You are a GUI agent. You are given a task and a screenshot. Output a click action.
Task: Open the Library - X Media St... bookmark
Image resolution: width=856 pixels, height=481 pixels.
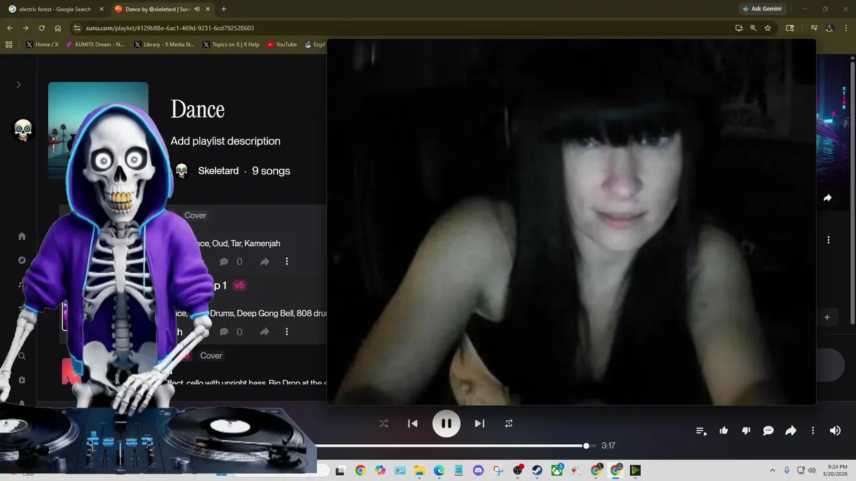point(164,45)
